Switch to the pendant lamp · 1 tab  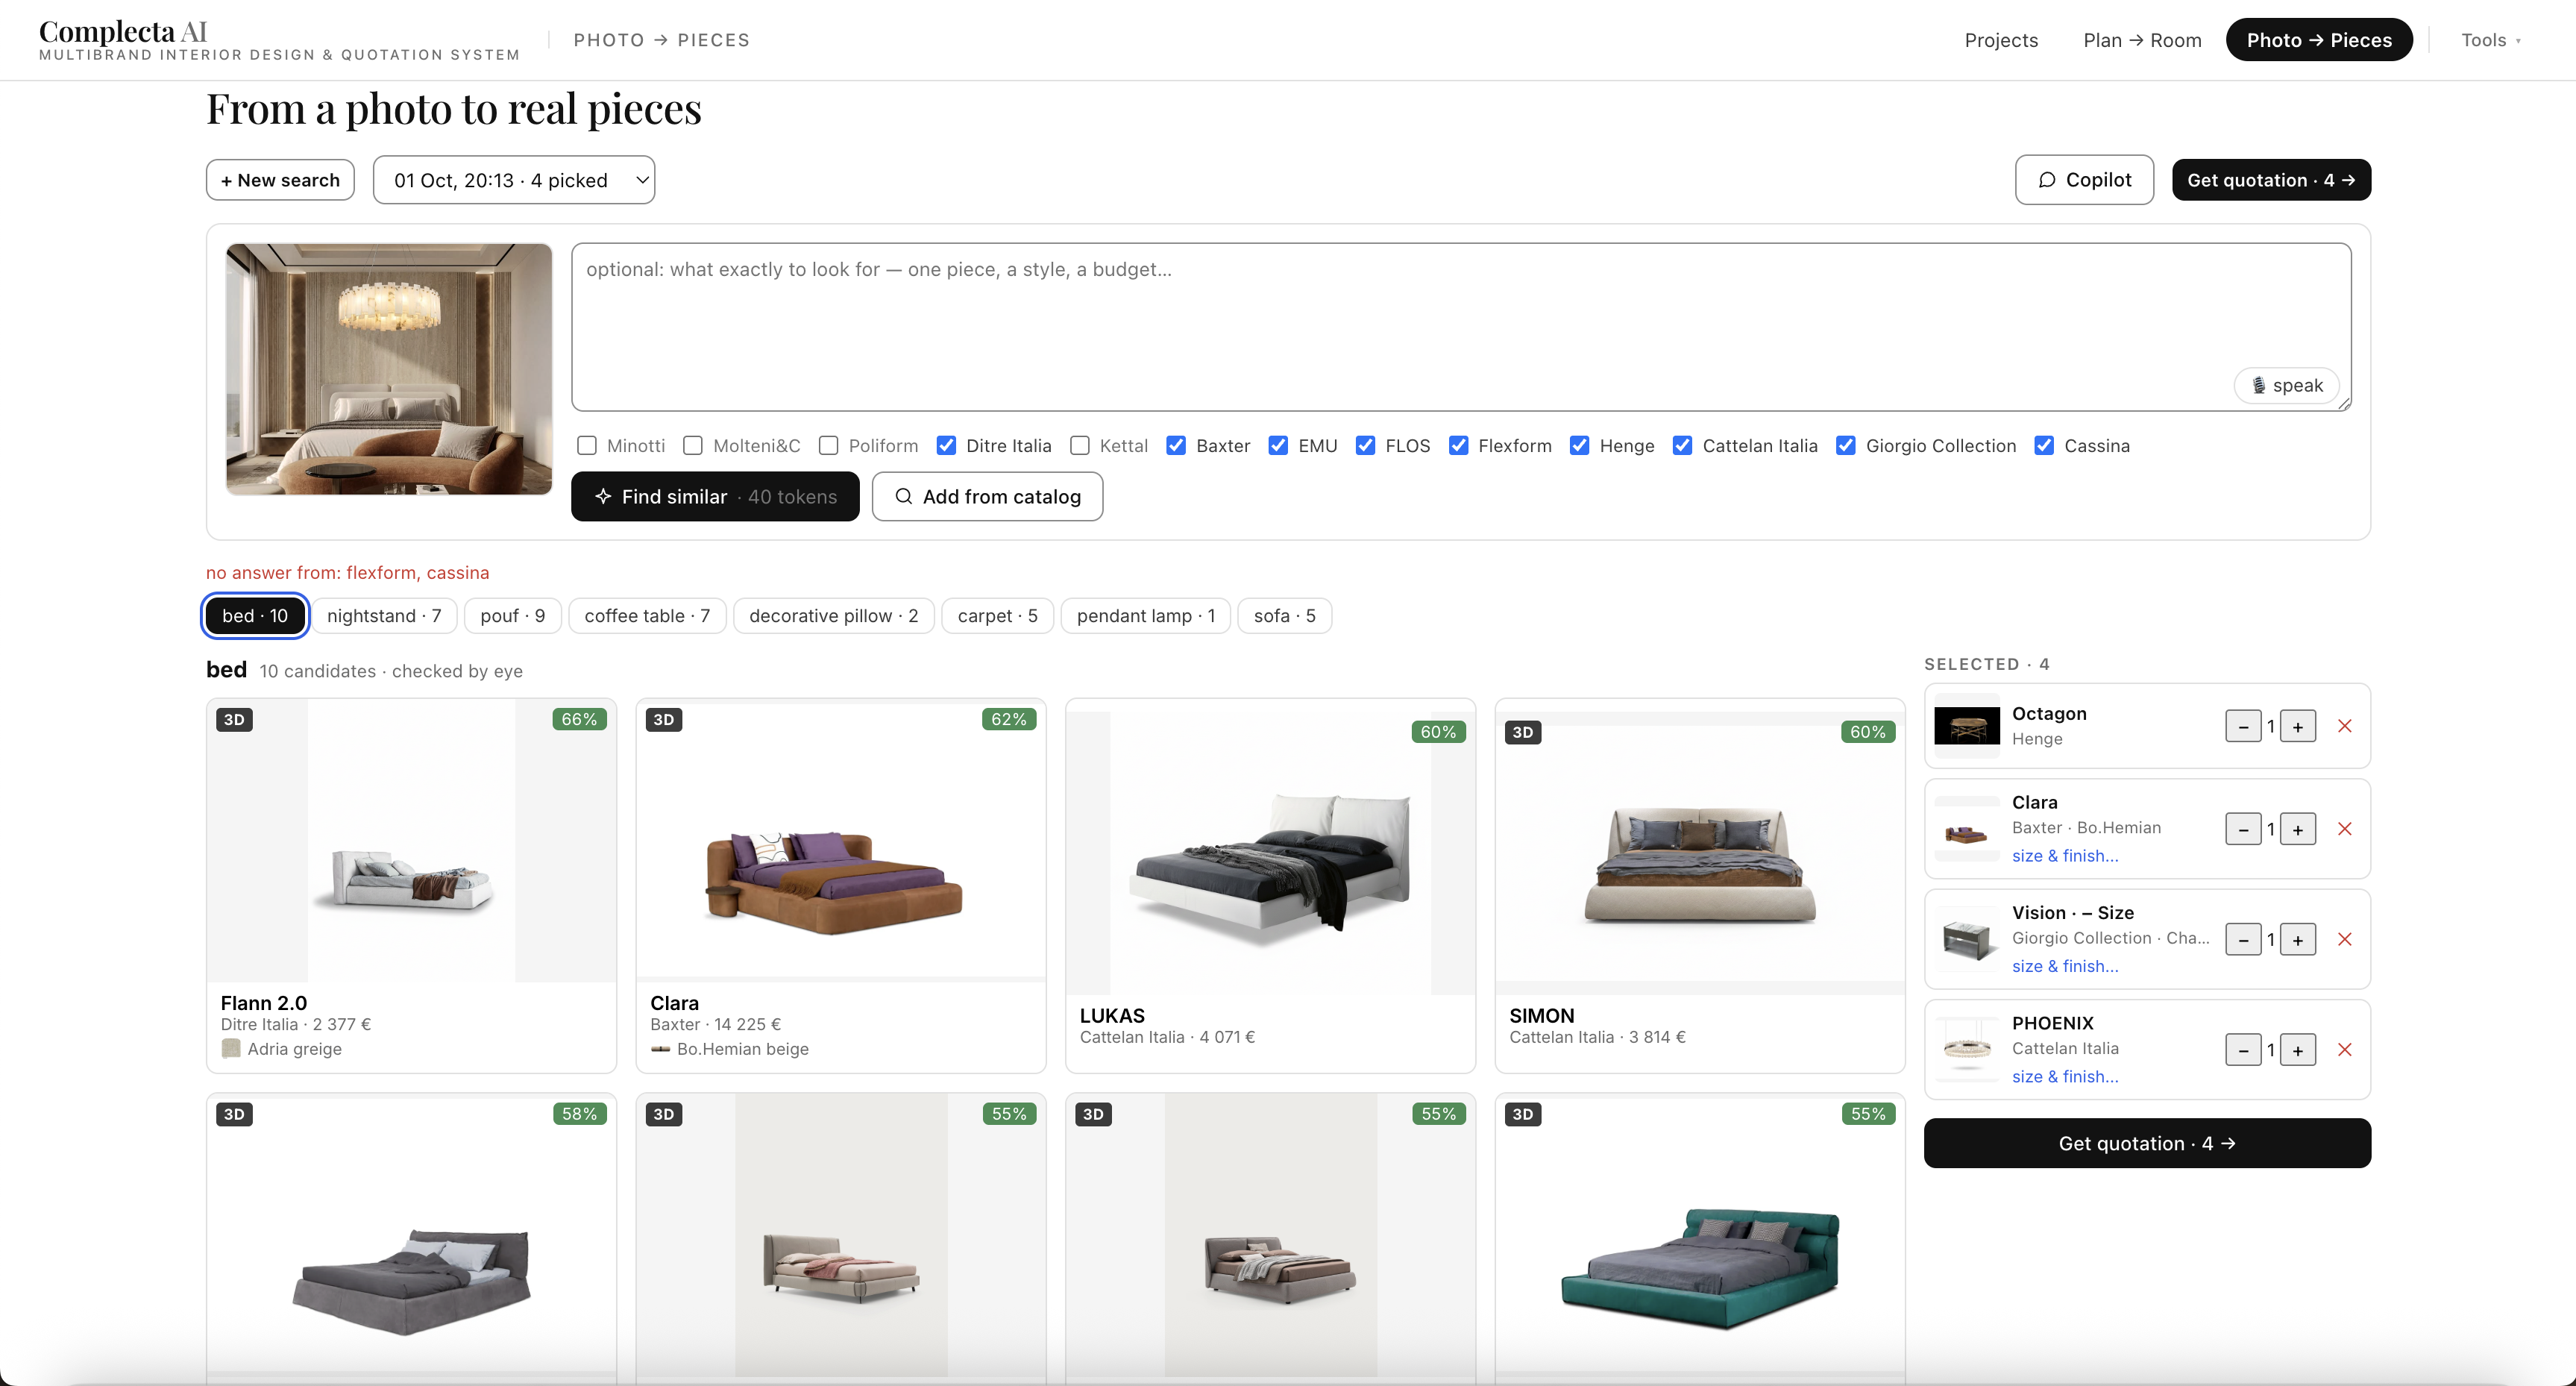(x=1146, y=616)
